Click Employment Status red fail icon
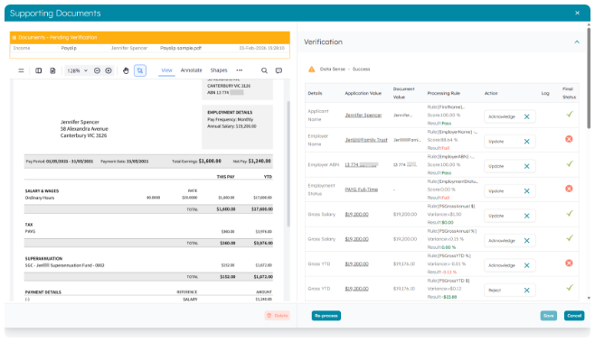 (569, 189)
